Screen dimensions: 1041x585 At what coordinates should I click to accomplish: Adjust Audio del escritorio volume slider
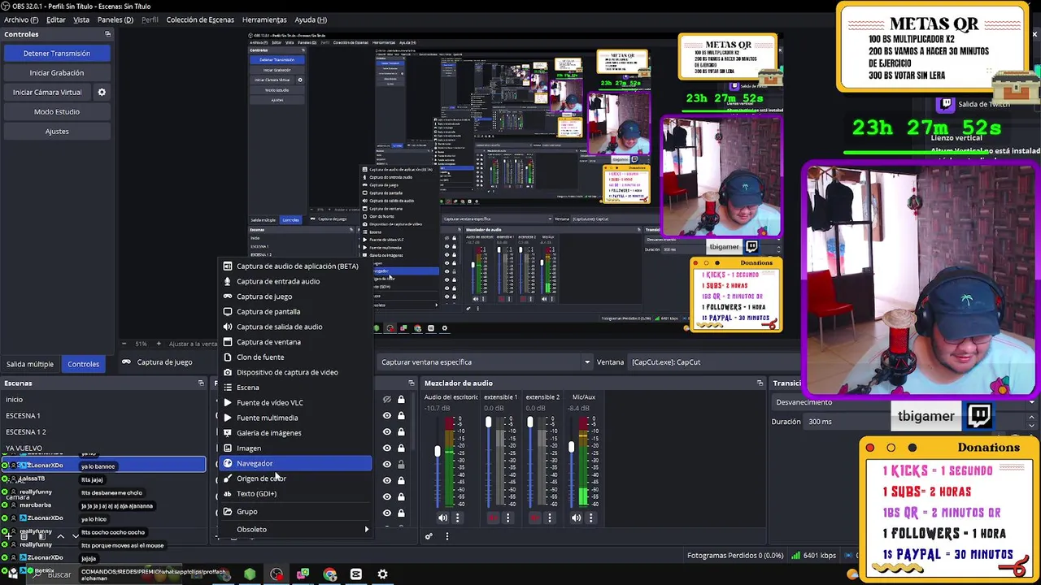click(438, 452)
